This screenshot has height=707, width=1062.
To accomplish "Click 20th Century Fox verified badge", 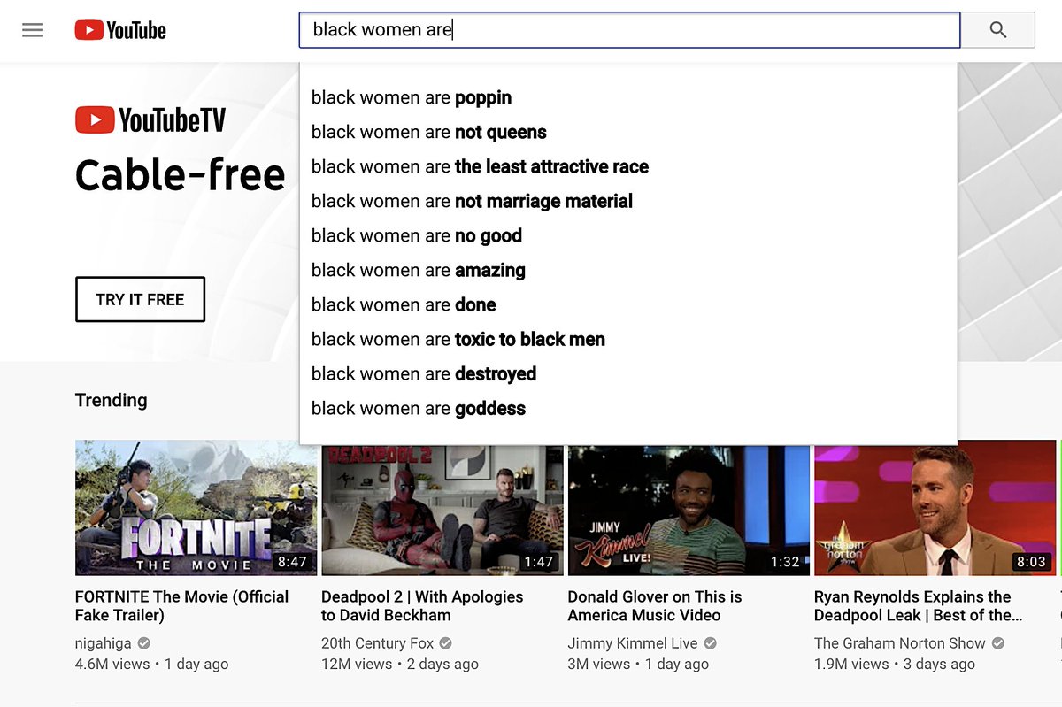I will 446,643.
